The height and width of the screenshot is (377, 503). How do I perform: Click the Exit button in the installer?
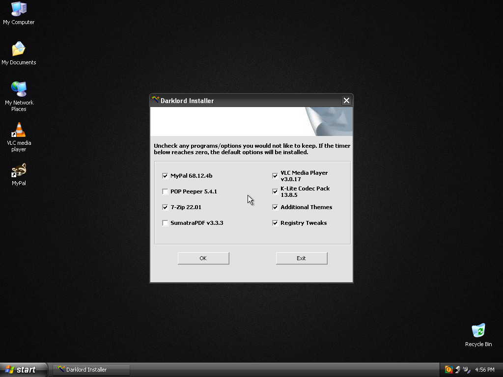point(302,258)
